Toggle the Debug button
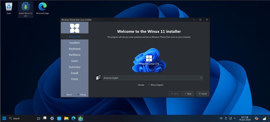This screenshot has width=270, height=122. coord(81,94)
